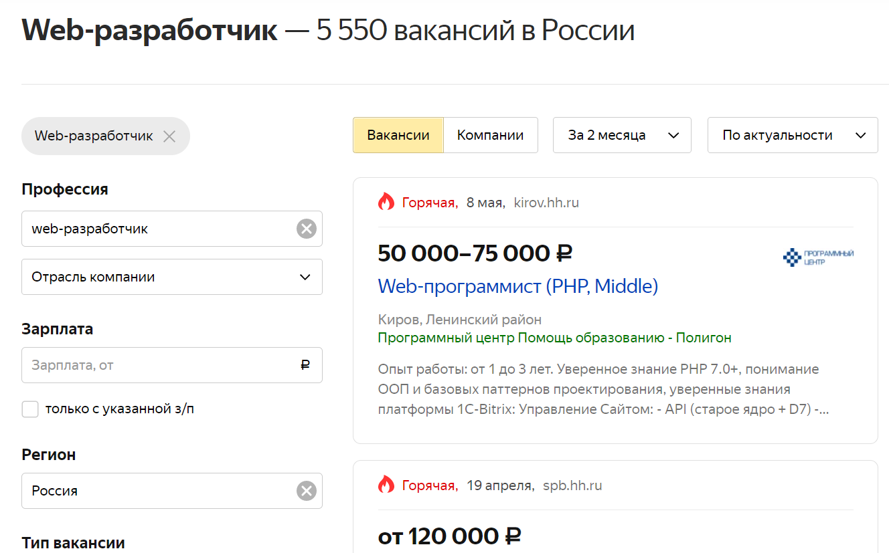Open the Web-программист (PHP, Middle) vacancy
Screen dimensions: 889x553
pos(517,286)
